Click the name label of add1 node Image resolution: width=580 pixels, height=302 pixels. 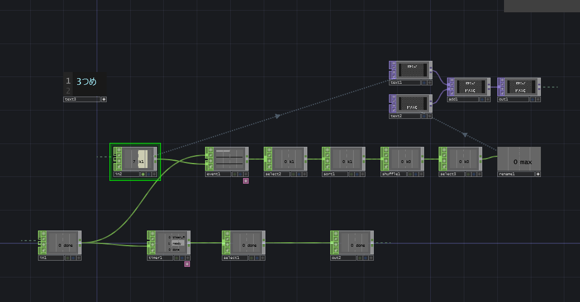click(x=462, y=99)
